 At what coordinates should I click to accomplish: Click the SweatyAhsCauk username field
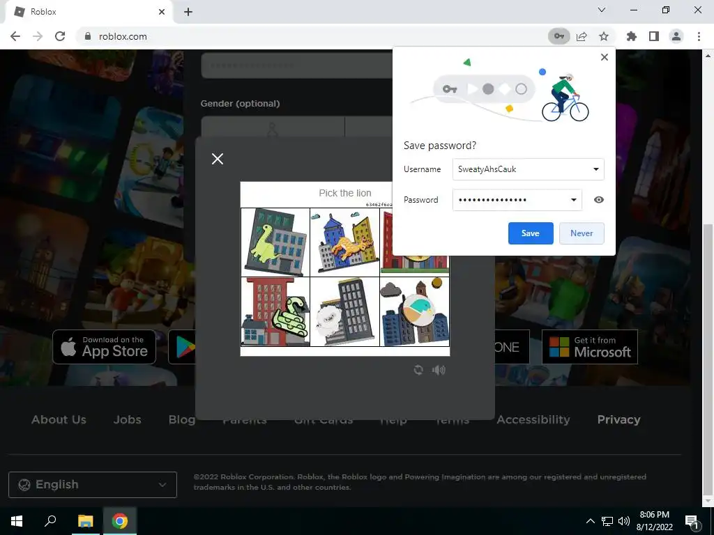click(x=529, y=169)
